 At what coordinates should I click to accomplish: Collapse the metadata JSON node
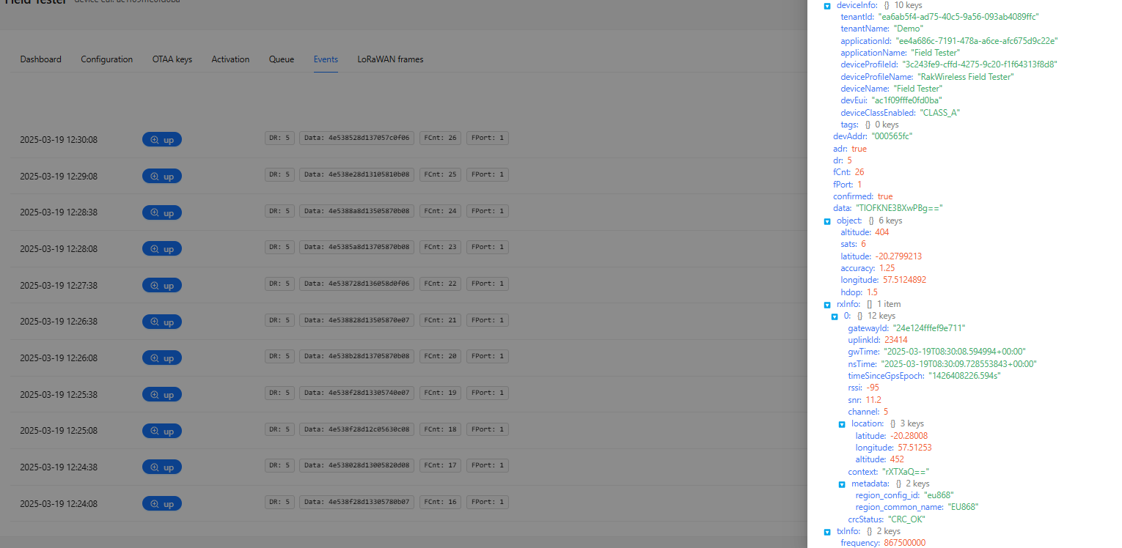point(842,484)
